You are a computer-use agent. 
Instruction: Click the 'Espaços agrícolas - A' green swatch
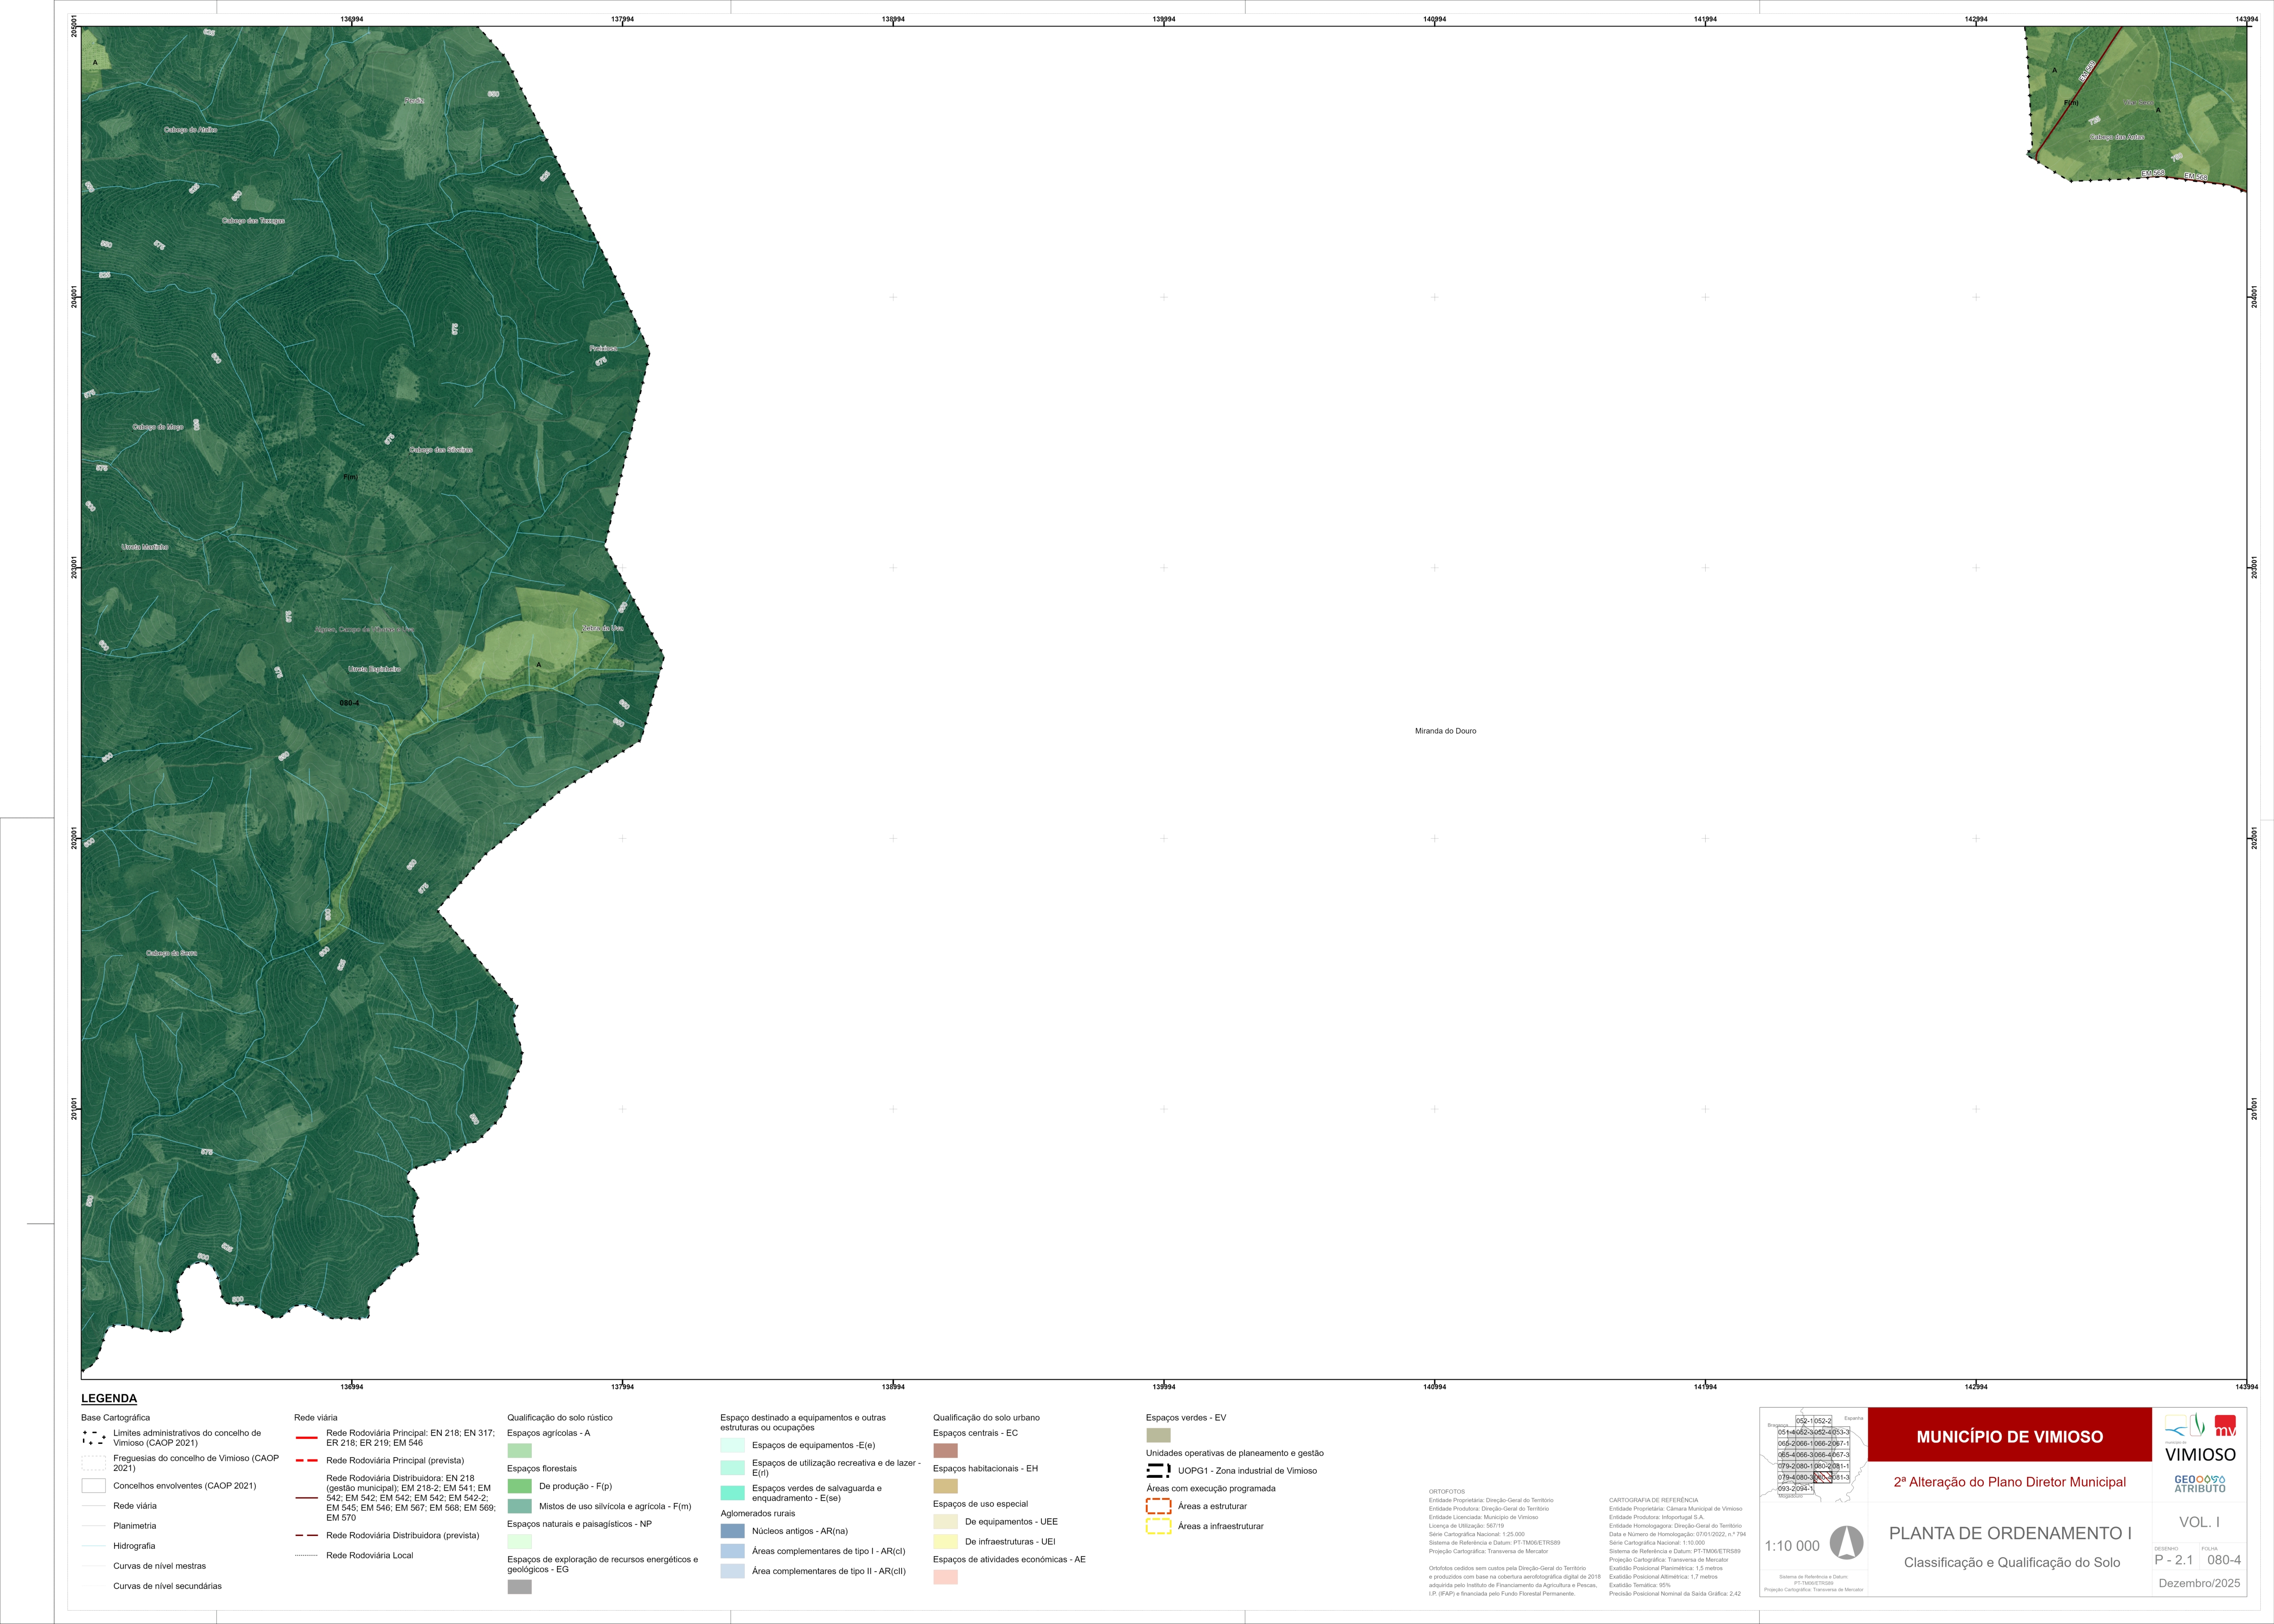[x=519, y=1450]
